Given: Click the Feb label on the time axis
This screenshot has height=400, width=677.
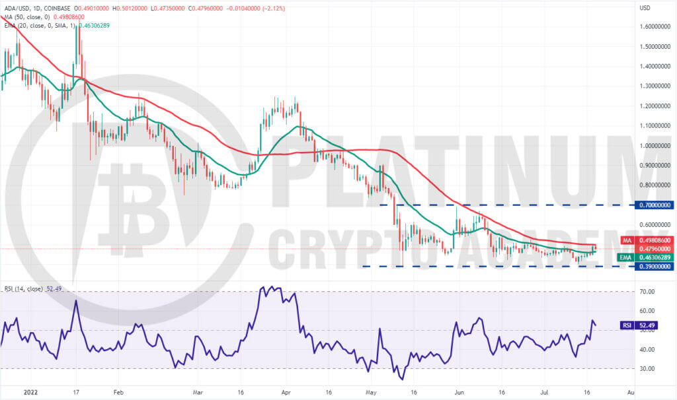Looking at the screenshot, I should (x=118, y=393).
